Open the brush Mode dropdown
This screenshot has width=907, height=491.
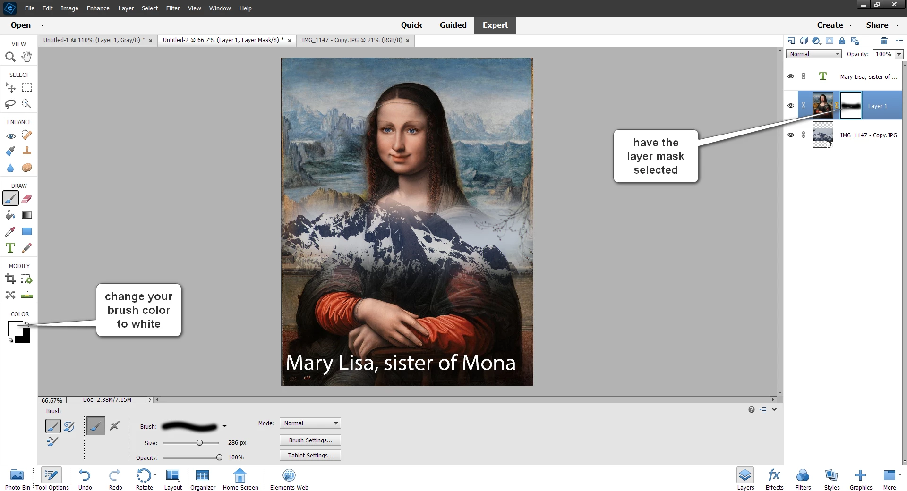310,423
